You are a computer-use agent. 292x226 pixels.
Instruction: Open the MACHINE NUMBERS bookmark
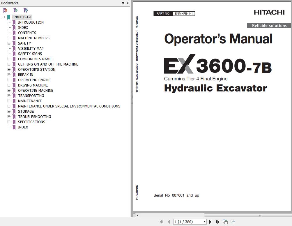coord(34,38)
